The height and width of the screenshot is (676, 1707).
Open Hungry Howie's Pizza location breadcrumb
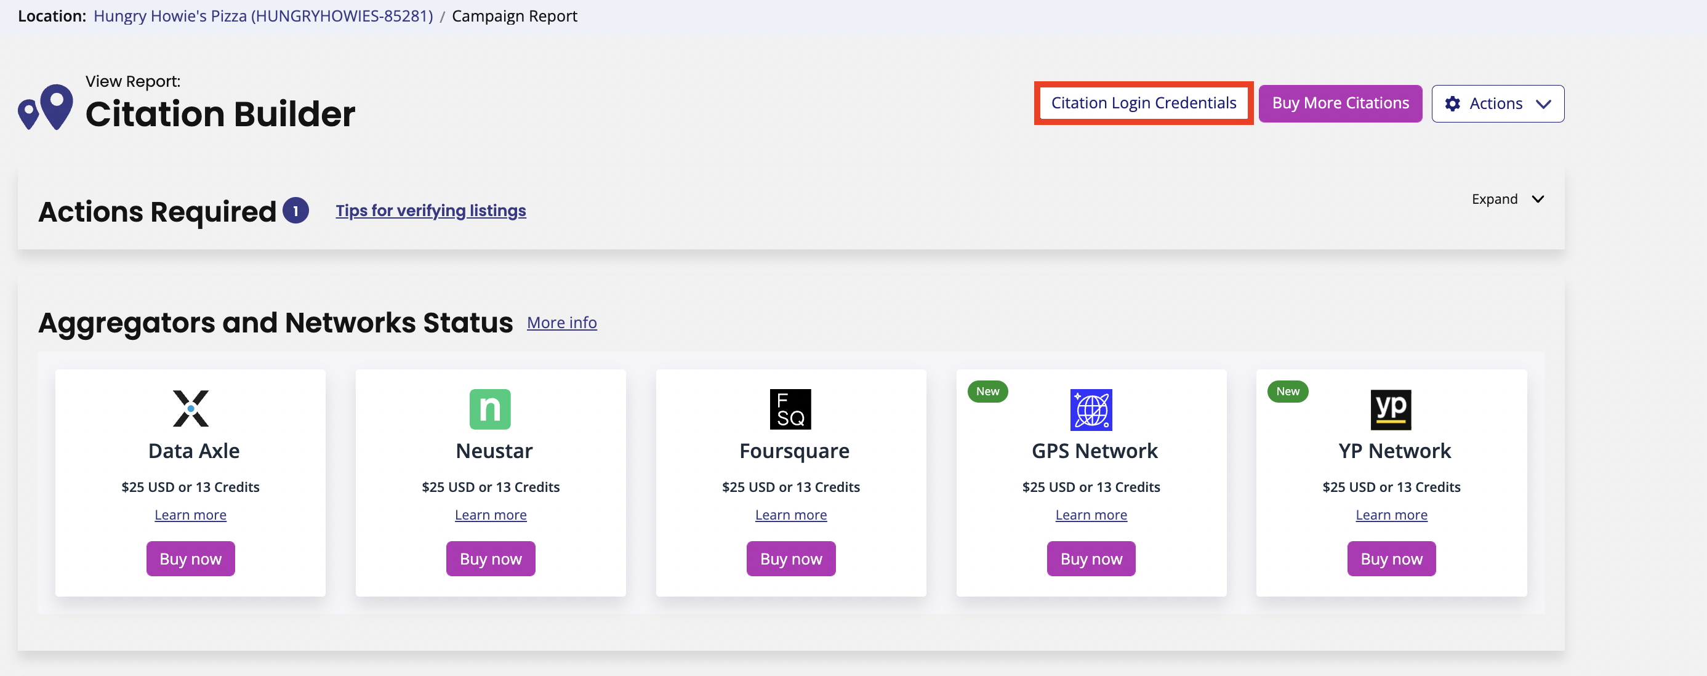tap(263, 16)
